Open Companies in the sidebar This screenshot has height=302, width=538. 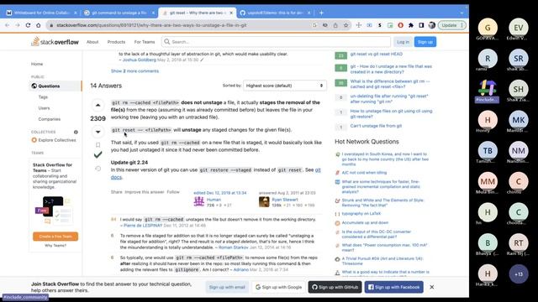pyautogui.click(x=50, y=119)
